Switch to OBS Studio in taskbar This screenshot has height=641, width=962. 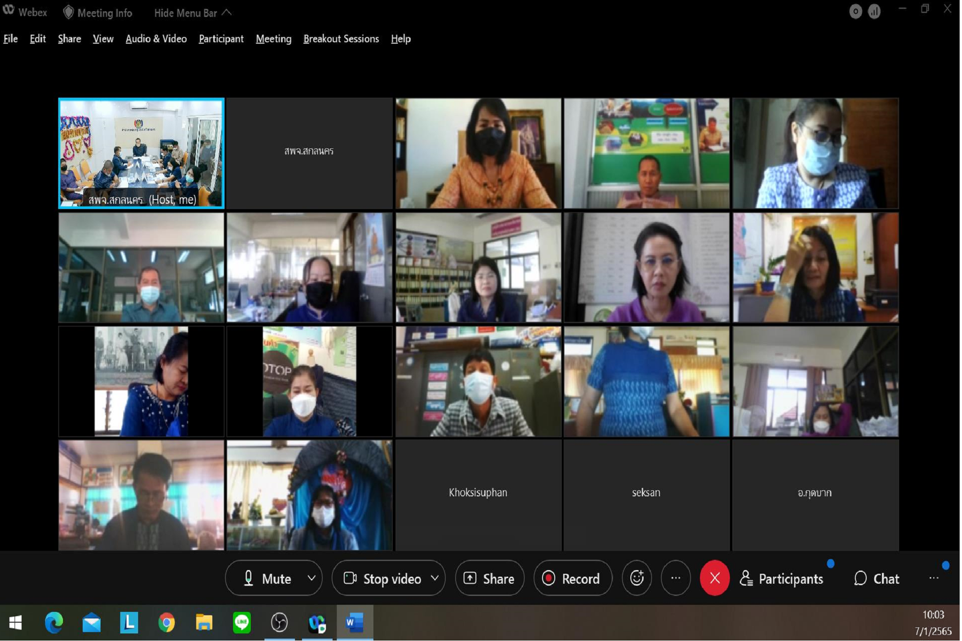pos(279,623)
